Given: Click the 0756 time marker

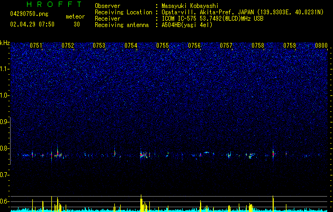Looking at the screenshot, I should [x=194, y=46].
